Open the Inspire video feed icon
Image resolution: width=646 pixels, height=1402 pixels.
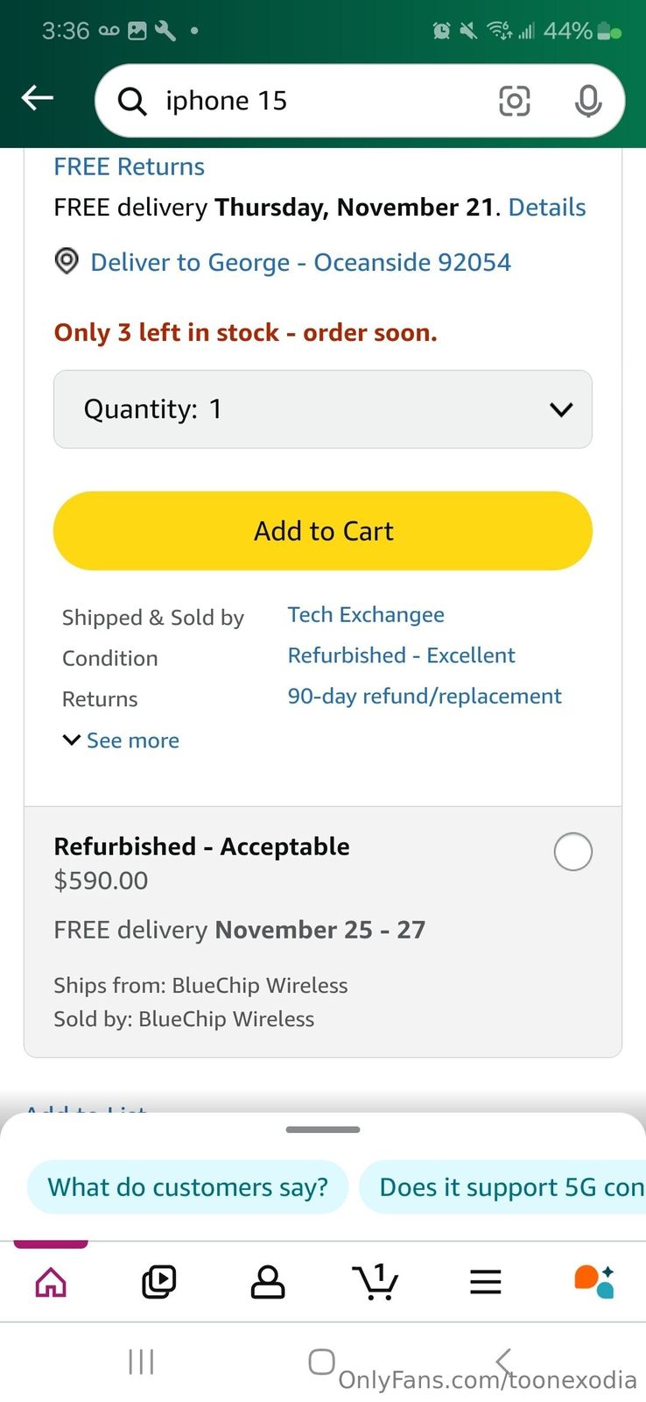(x=159, y=1282)
